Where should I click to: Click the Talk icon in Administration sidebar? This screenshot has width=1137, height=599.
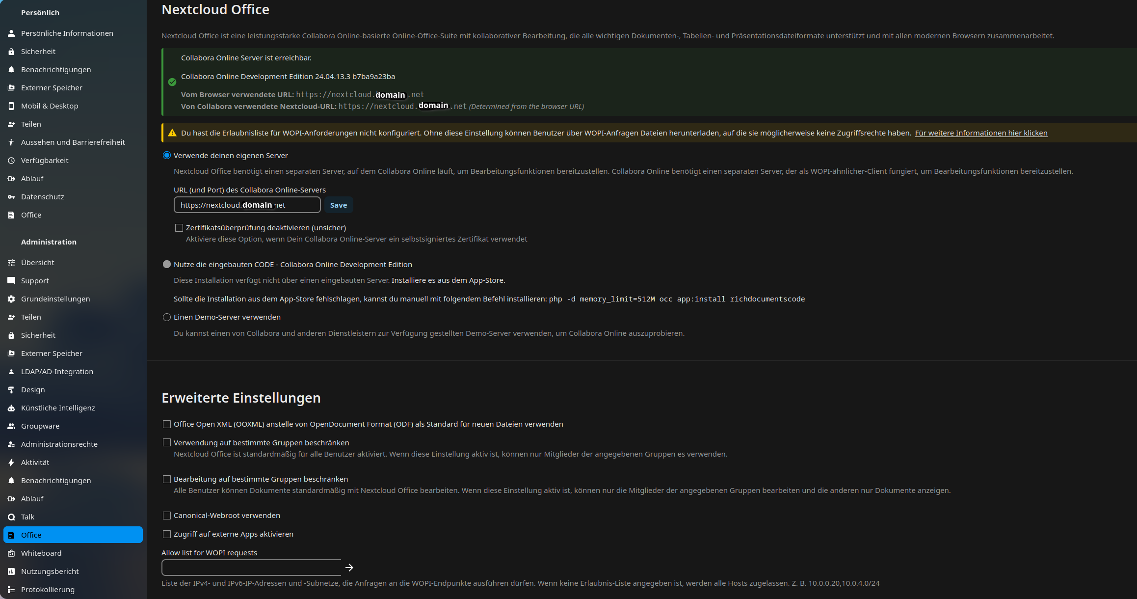11,517
